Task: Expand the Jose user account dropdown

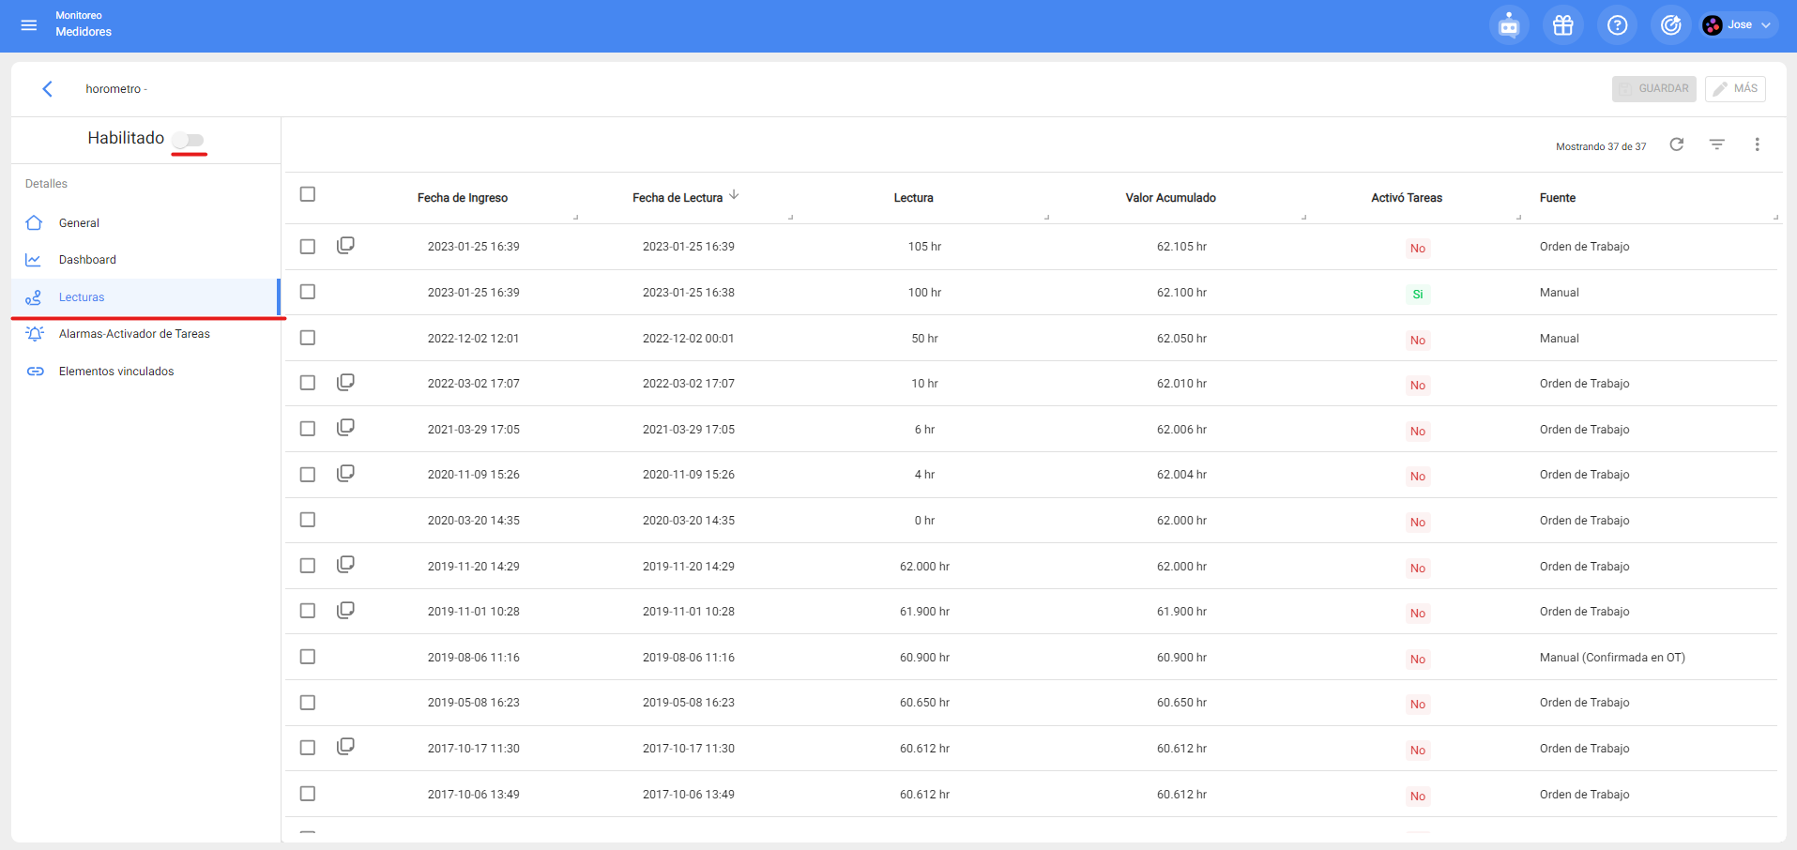Action: 1739,25
